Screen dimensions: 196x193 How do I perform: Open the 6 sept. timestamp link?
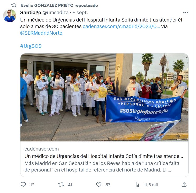coord(80,13)
